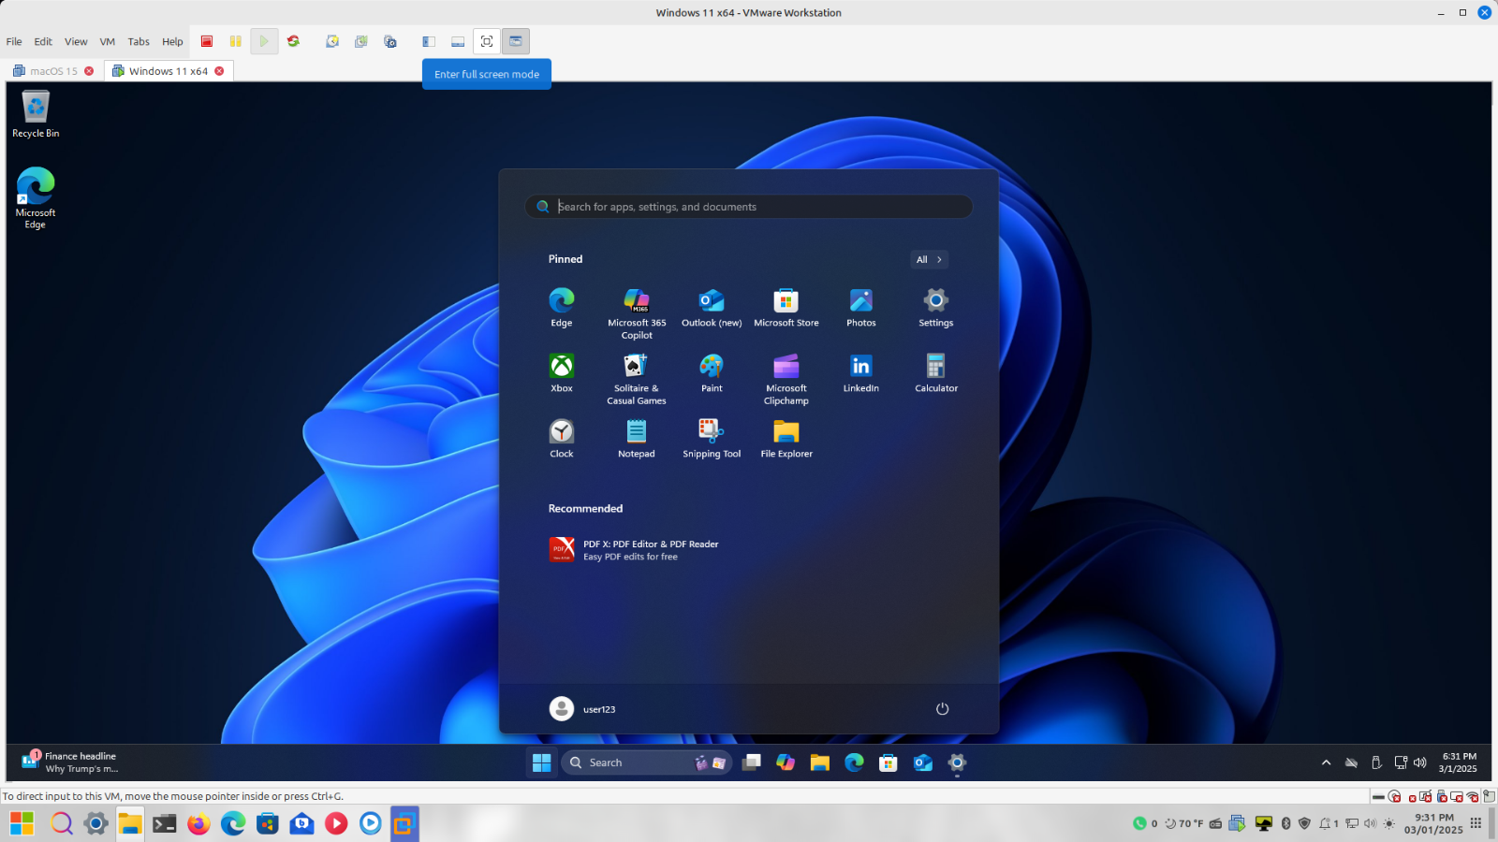Open Task View on guest taskbar
1498x842 pixels.
(x=752, y=762)
